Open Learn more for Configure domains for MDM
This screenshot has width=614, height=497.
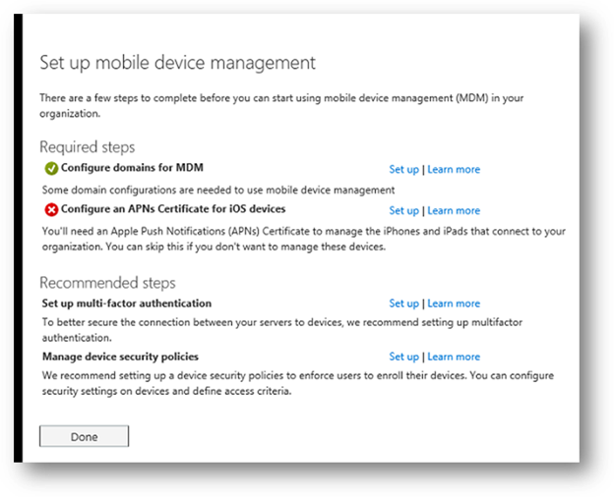click(454, 169)
